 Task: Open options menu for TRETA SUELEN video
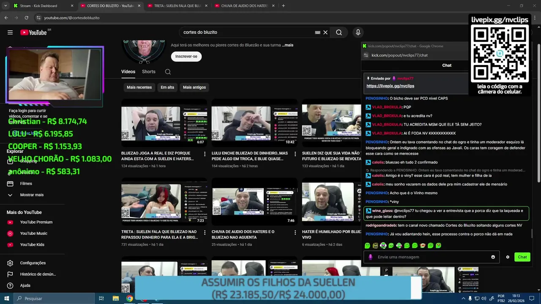point(205,233)
